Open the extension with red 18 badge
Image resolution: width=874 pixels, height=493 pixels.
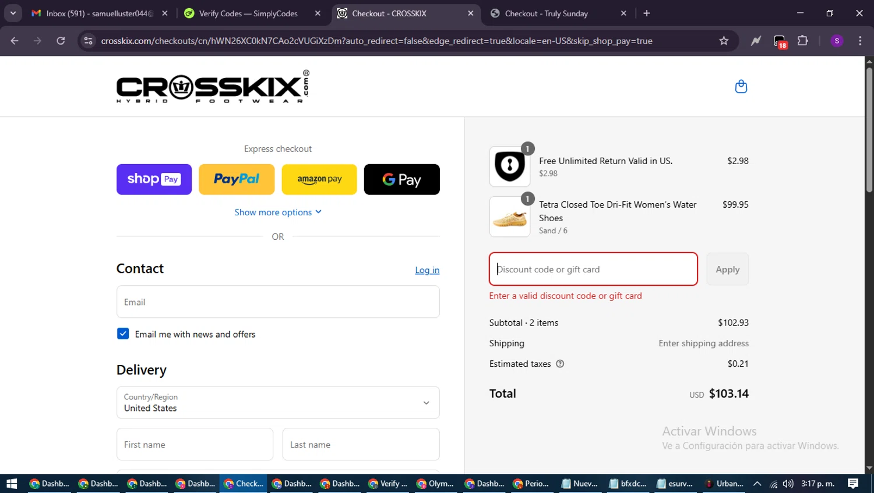[780, 41]
